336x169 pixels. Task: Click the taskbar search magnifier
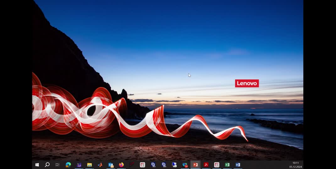(x=47, y=165)
